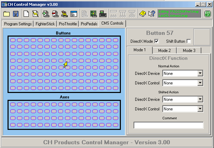Open the keyboard key-check icon
Viewport: 214px width, 148px height.
(x=103, y=14)
